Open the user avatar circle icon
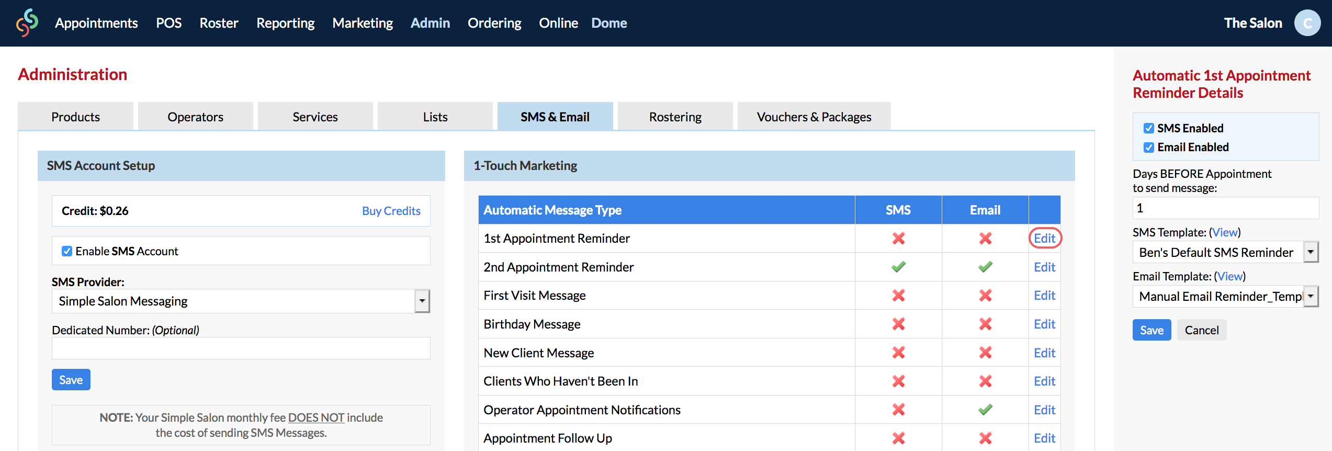This screenshot has width=1332, height=451. 1307,23
